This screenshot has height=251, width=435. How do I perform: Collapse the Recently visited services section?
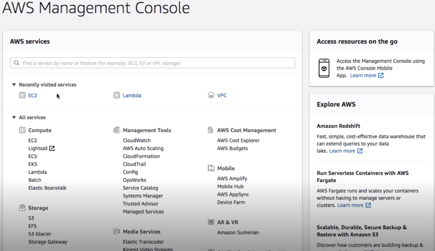click(14, 85)
